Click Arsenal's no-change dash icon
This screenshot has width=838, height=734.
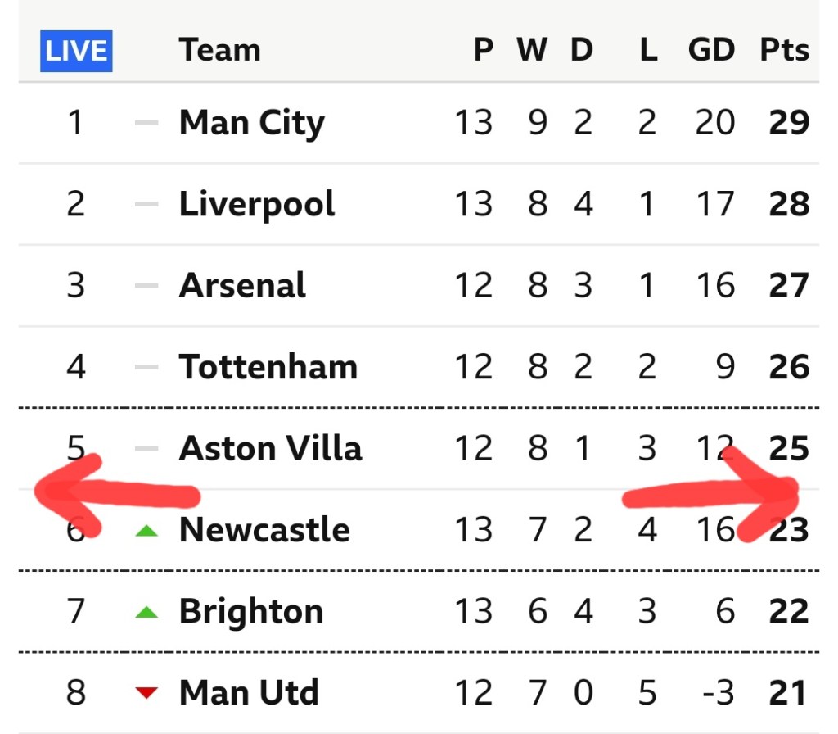point(146,285)
